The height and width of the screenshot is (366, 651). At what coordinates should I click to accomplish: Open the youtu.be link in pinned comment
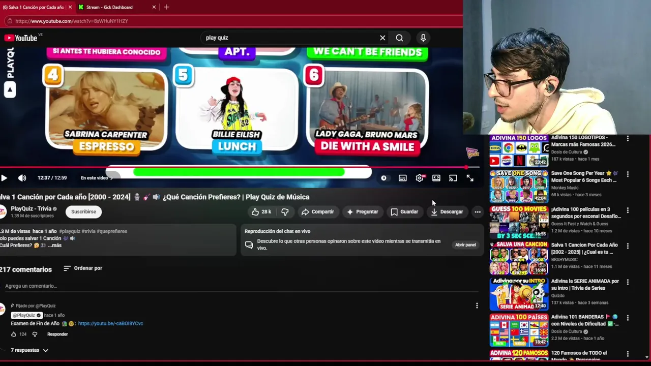(110, 323)
